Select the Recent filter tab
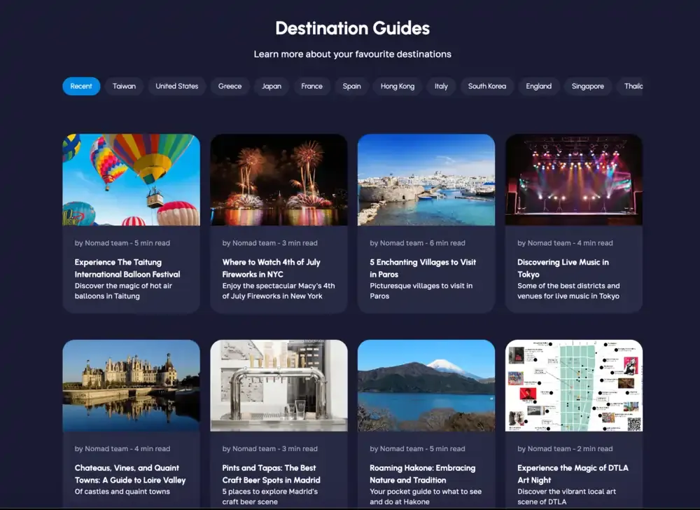The height and width of the screenshot is (510, 700). tap(81, 86)
